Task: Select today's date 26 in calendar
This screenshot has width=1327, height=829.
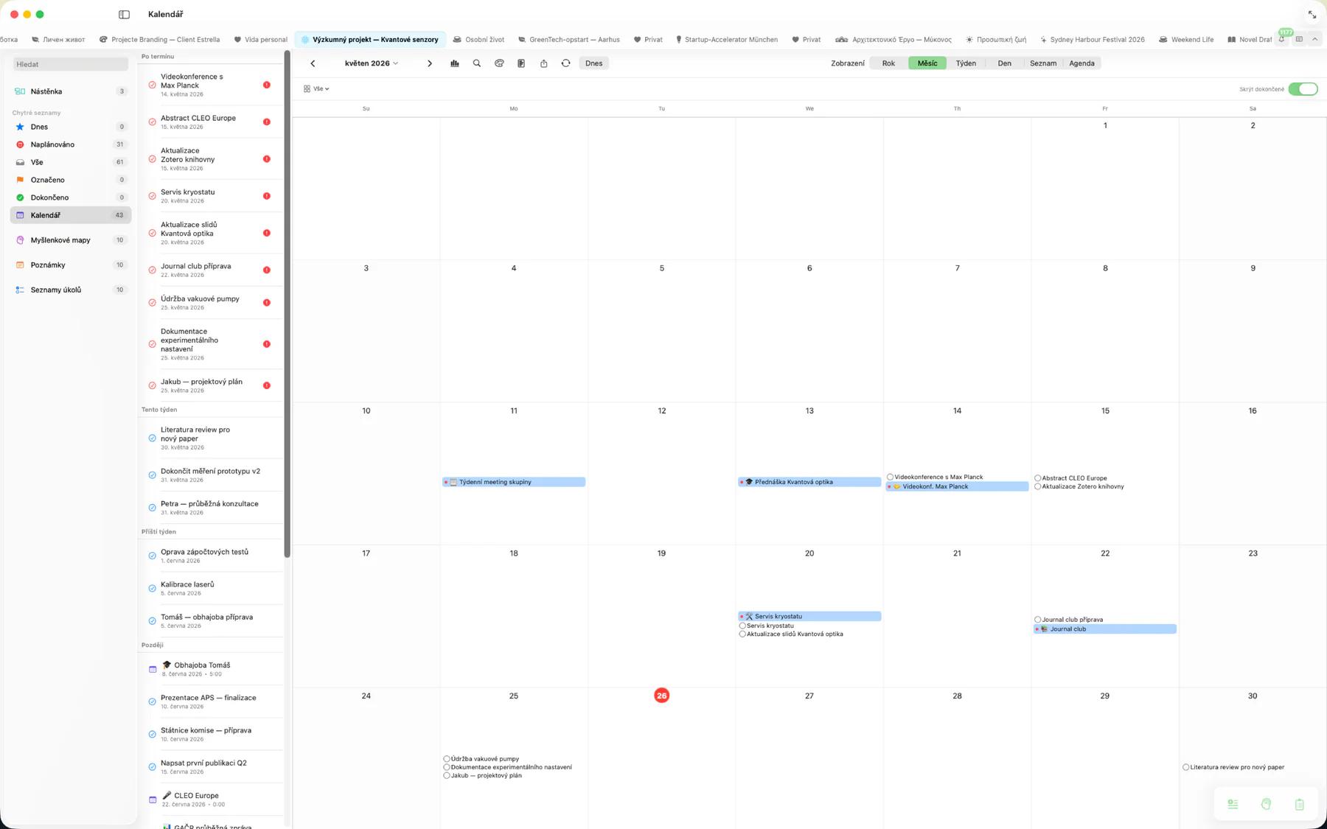Action: tap(661, 696)
